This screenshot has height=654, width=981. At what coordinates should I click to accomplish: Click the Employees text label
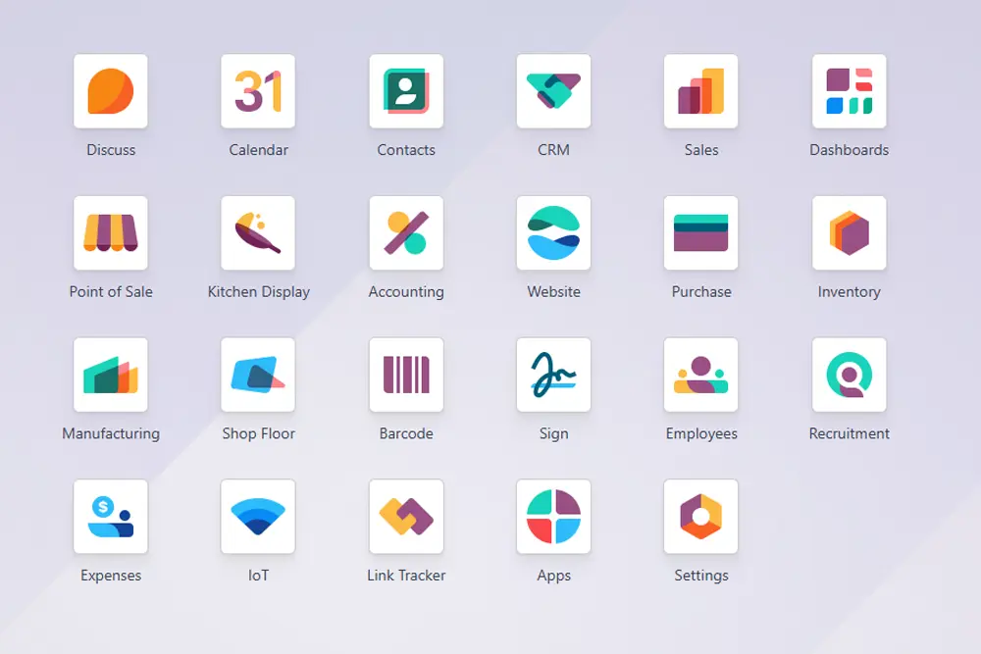[x=701, y=433]
